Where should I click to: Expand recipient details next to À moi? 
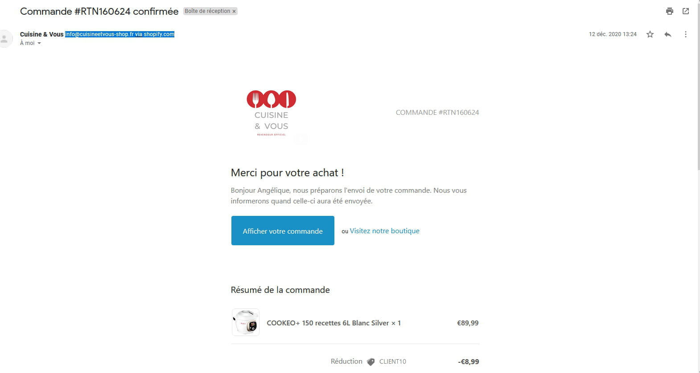click(39, 43)
